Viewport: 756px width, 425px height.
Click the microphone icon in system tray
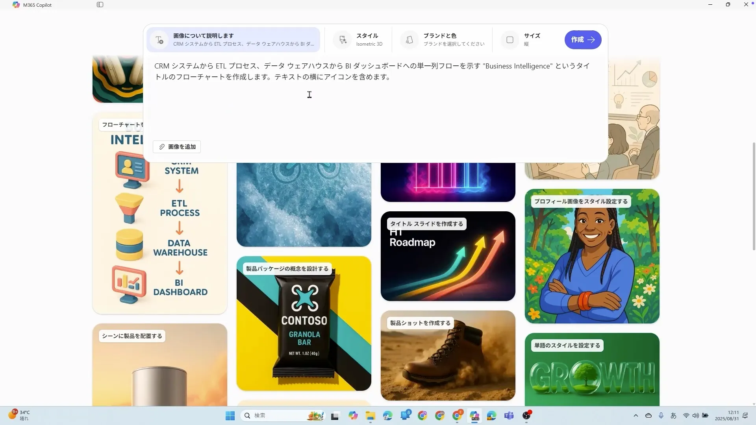tap(661, 416)
